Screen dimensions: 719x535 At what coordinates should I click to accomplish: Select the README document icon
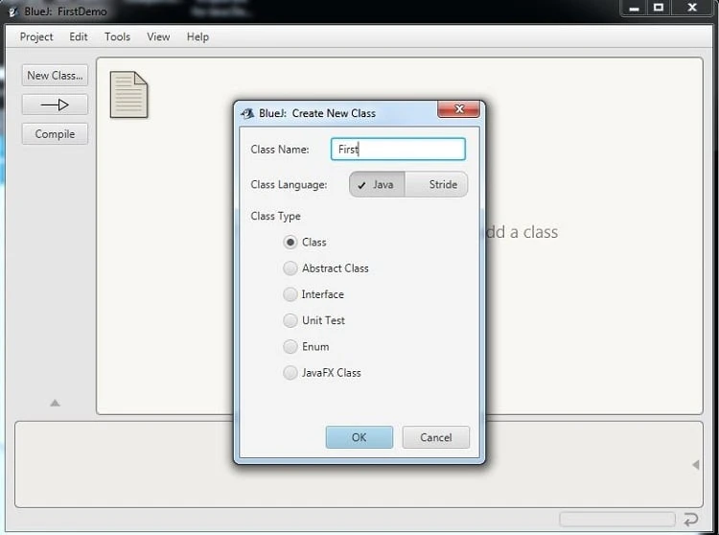[x=128, y=95]
